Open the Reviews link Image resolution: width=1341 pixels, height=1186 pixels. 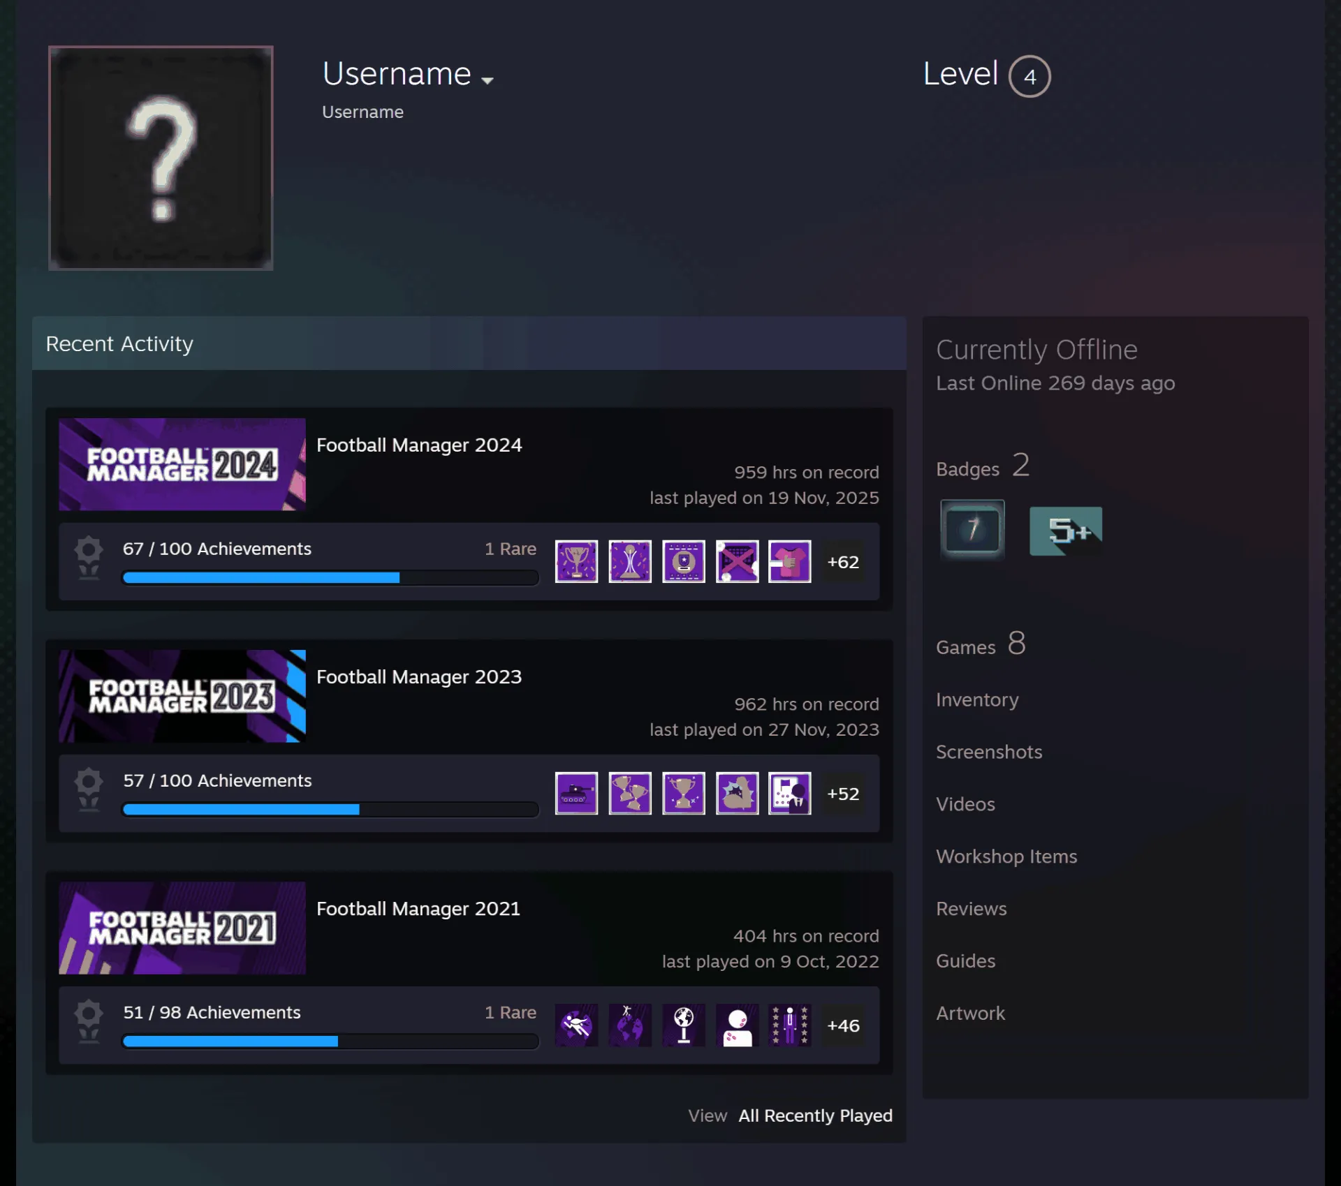click(972, 909)
